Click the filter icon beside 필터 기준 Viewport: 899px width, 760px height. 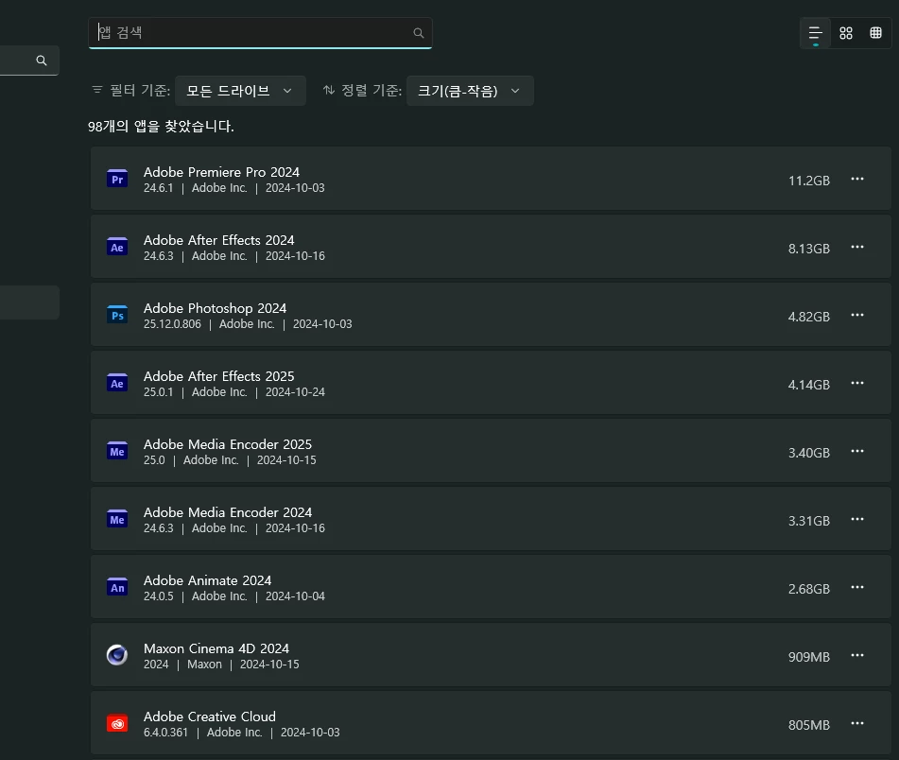click(97, 90)
